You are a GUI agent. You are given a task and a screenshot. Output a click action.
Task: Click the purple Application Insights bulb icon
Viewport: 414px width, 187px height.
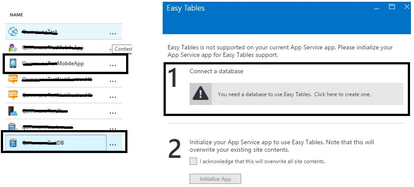point(13,48)
